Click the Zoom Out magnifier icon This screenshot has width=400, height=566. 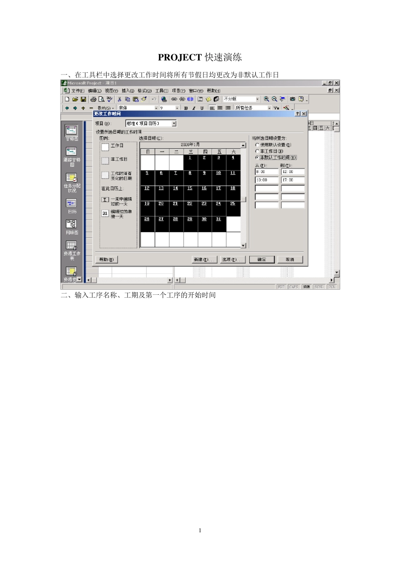pos(275,99)
